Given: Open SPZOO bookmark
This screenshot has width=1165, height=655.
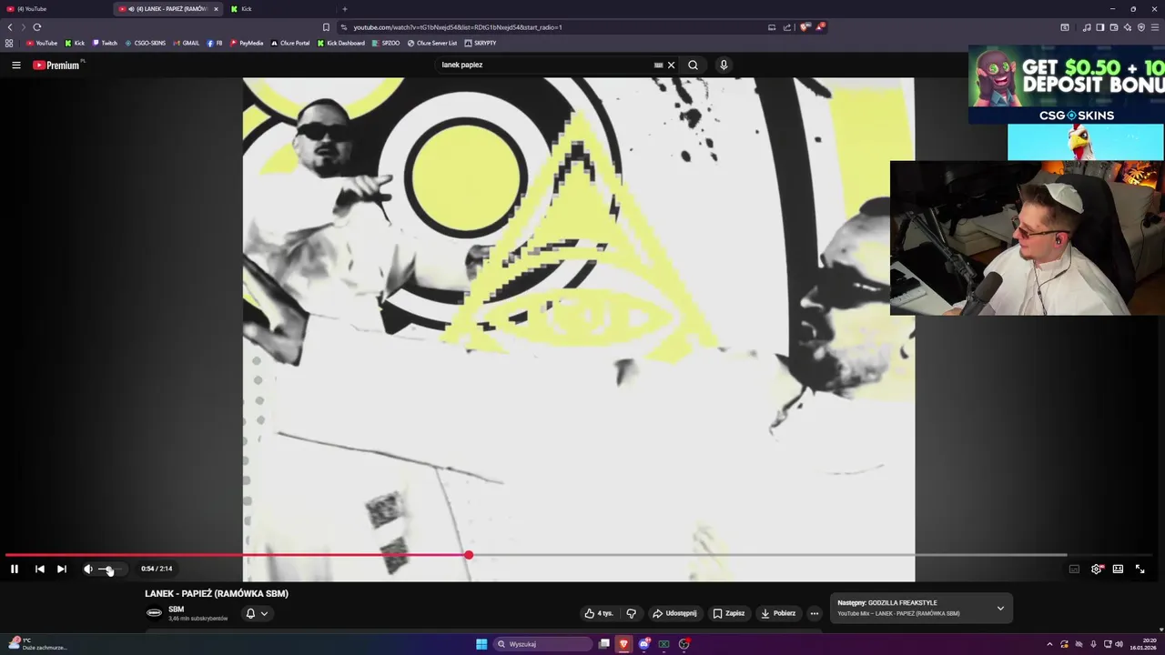Looking at the screenshot, I should (x=386, y=43).
